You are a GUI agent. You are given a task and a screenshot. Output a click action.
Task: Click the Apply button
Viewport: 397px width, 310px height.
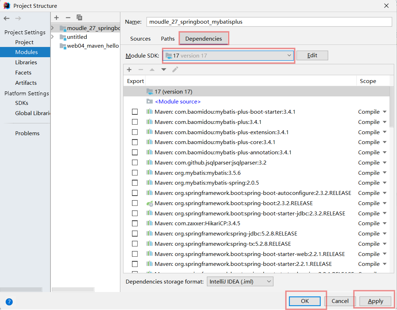coord(375,301)
